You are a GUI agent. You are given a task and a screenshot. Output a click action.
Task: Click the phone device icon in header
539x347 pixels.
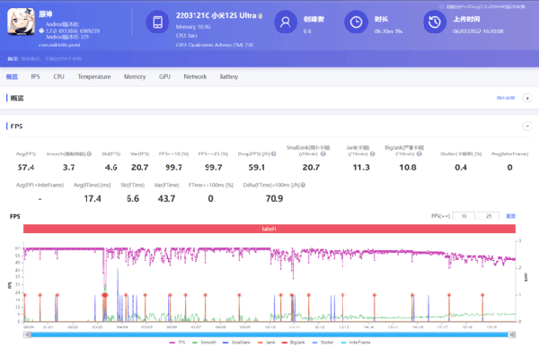(x=157, y=22)
